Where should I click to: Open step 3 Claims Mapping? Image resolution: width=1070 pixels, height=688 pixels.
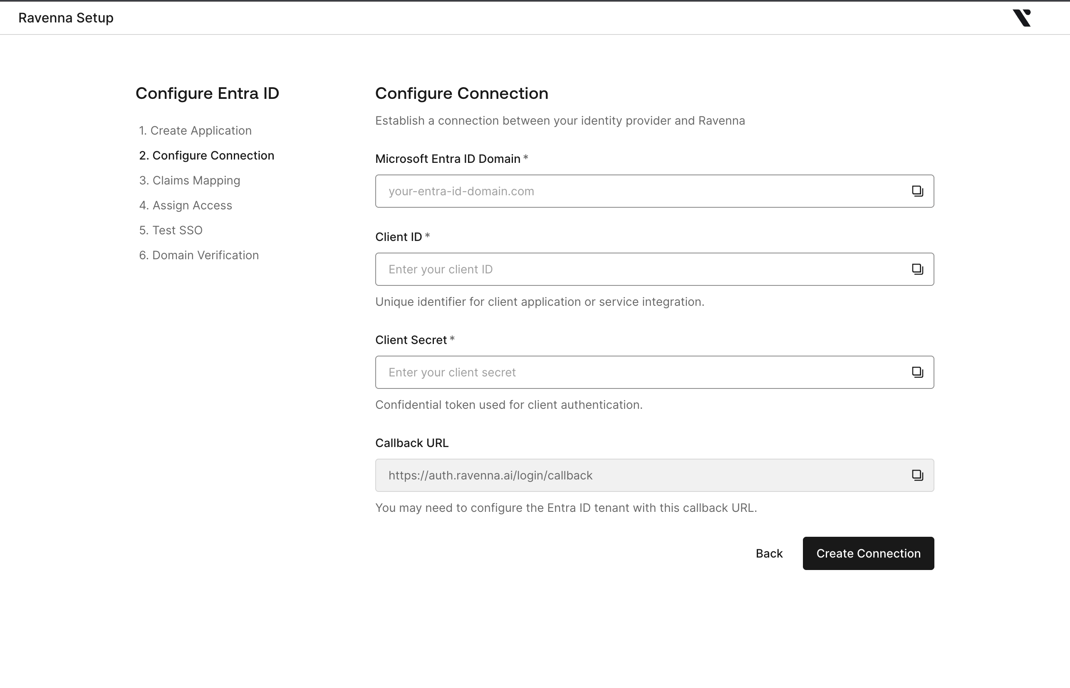[x=190, y=180]
